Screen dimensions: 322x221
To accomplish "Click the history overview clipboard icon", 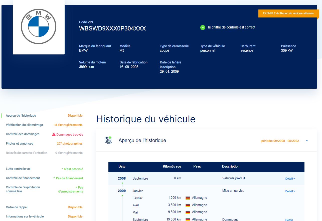I will 108,140.
